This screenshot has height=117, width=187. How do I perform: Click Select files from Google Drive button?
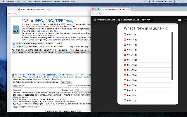[x=28, y=44]
